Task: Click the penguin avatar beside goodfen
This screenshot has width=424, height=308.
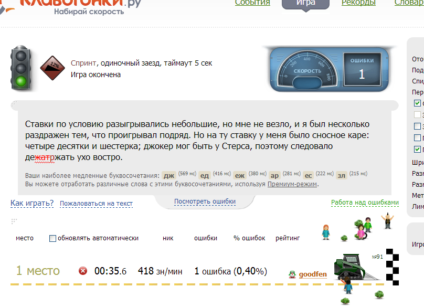Action: tap(292, 274)
